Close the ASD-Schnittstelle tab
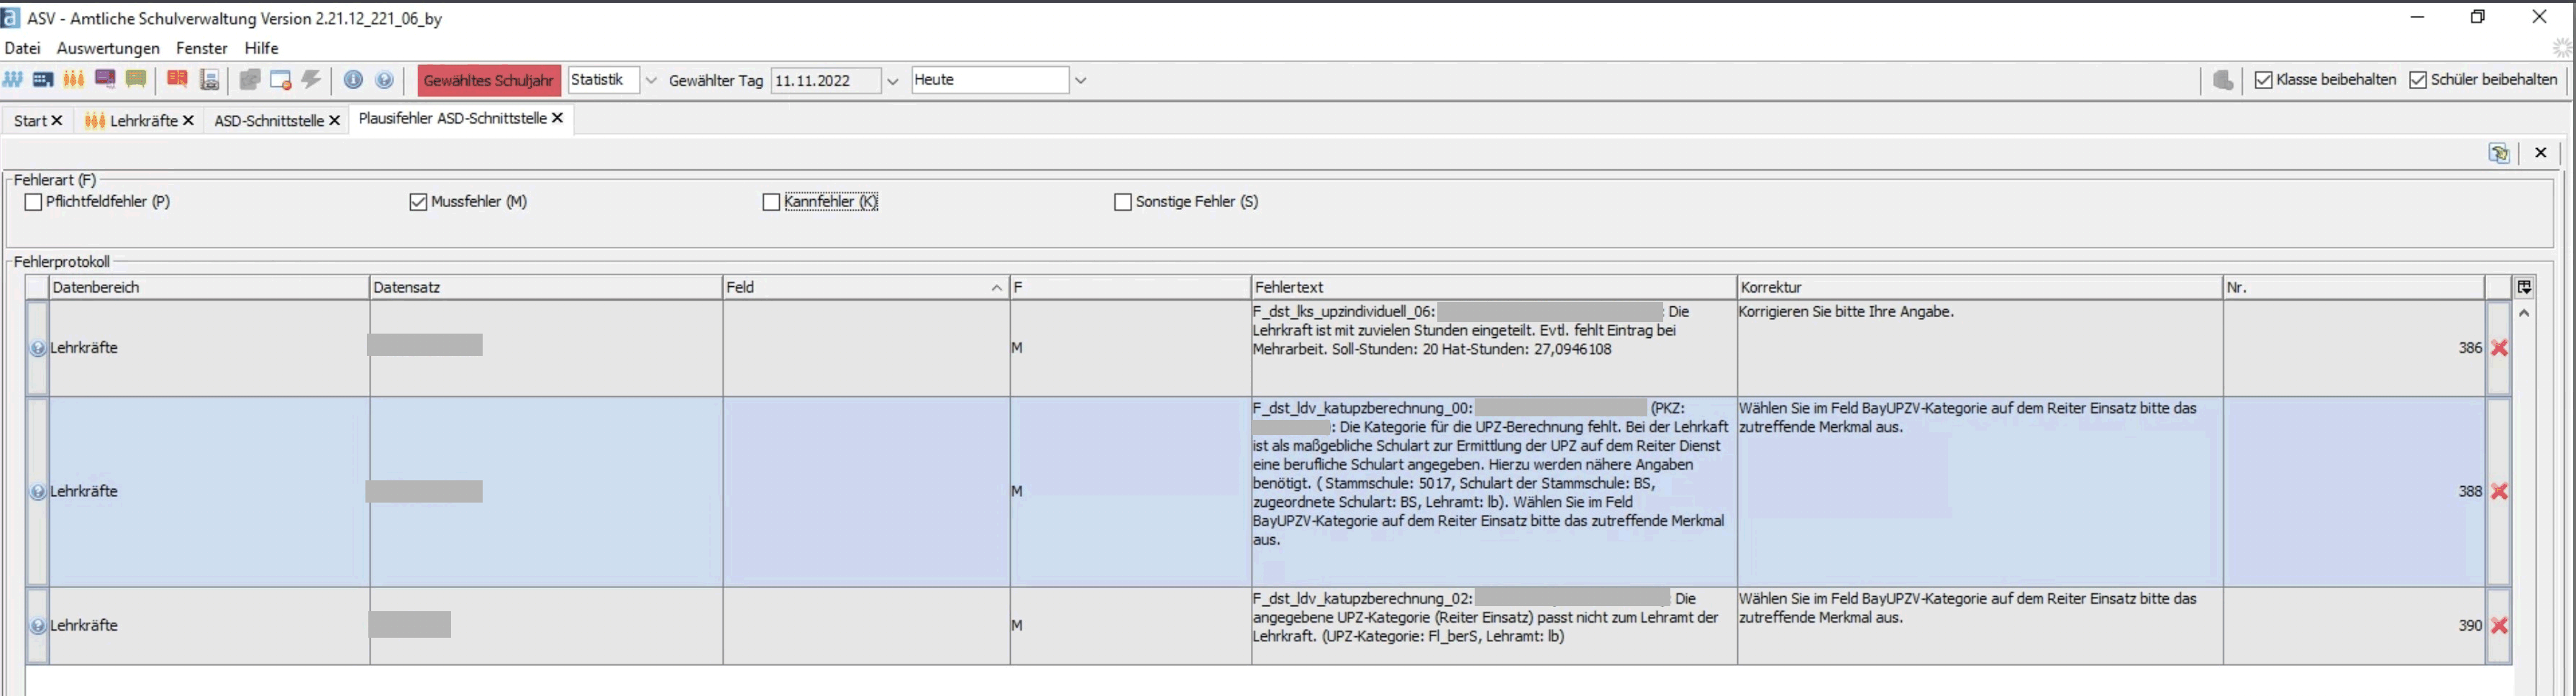The image size is (2576, 696). (x=335, y=120)
